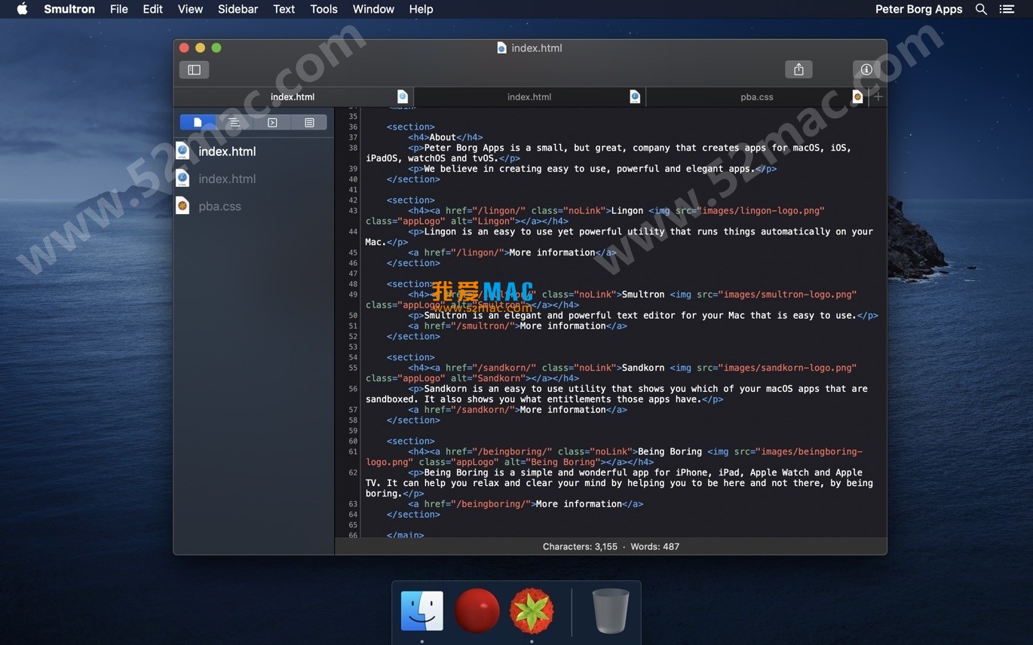Screen dimensions: 1033x645
Task: Click line number 43 in the gutter
Action: [353, 210]
